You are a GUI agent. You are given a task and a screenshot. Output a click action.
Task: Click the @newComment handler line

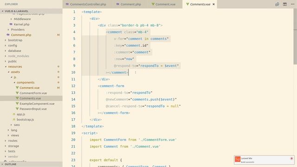[141, 99]
